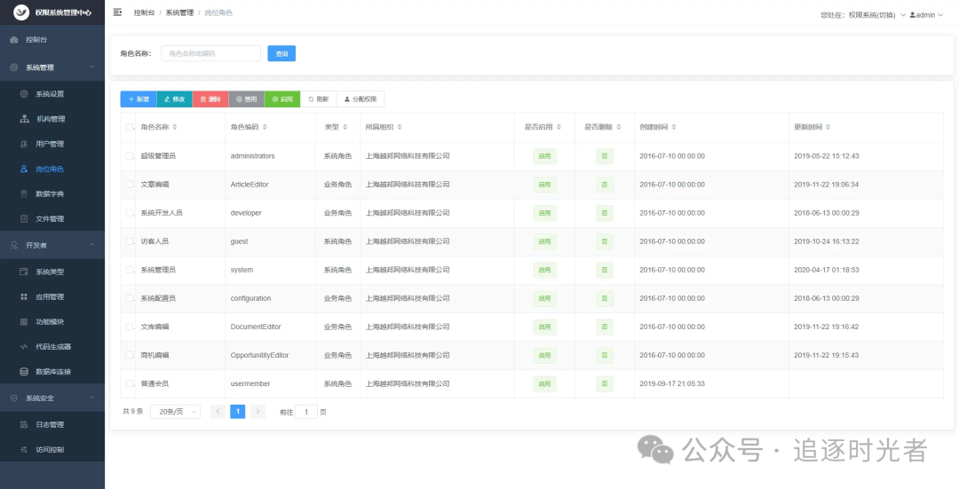Screen dimensions: 959x489
Task: Check the 文库编辑 row checkbox
Action: (x=130, y=327)
